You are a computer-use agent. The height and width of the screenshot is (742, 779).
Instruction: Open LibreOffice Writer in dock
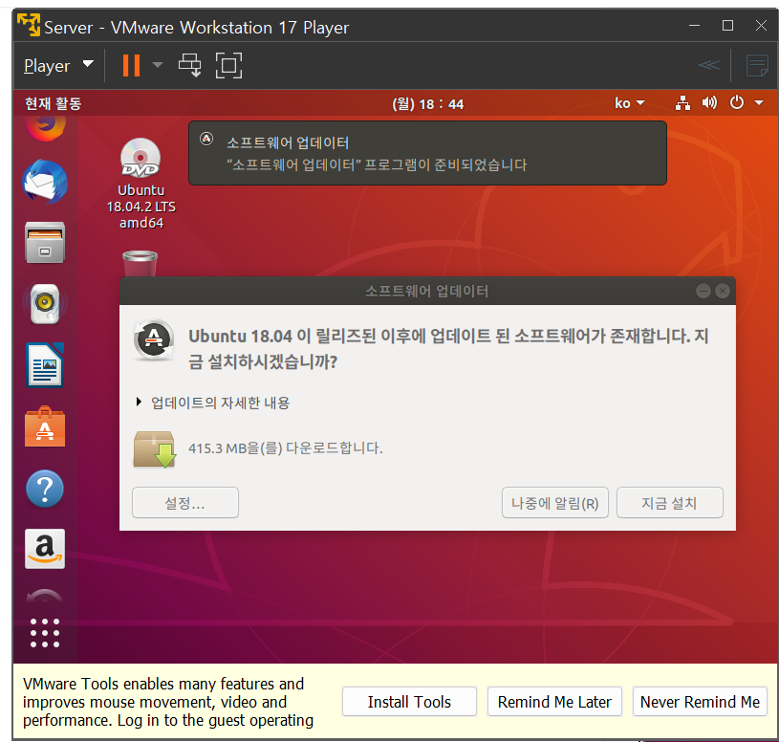(45, 365)
